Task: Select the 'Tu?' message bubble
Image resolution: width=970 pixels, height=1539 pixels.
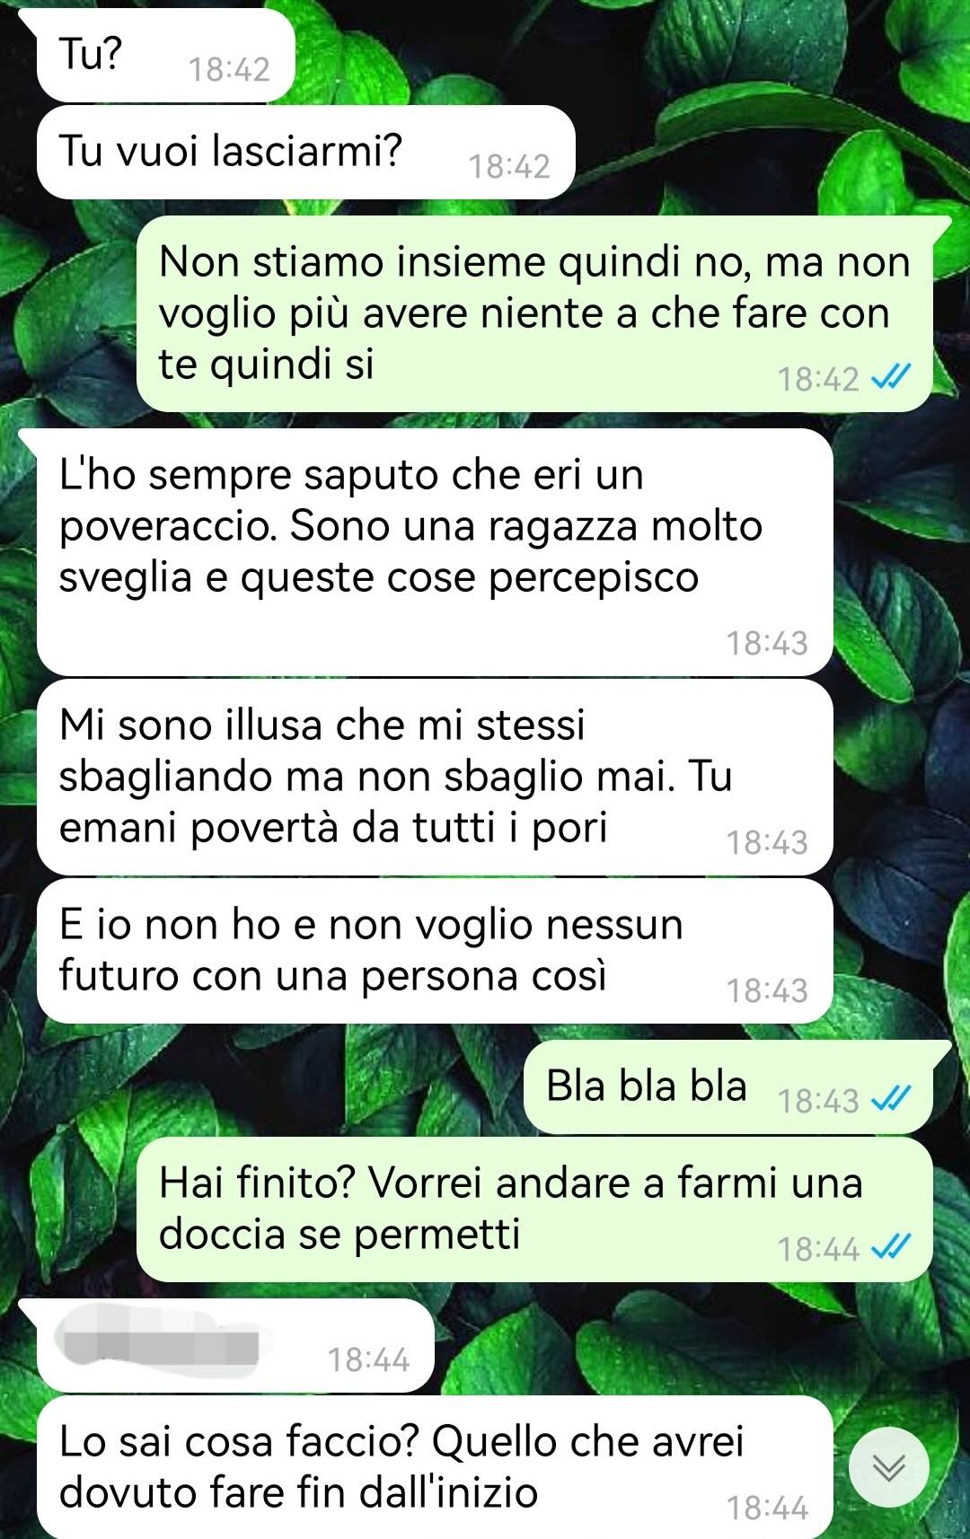Action: point(166,55)
